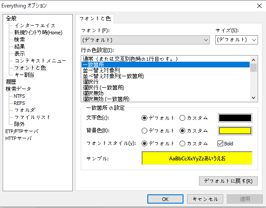Click the black 文字色 color swatch
Viewport: 266px width, 208px height.
pyautogui.click(x=235, y=118)
